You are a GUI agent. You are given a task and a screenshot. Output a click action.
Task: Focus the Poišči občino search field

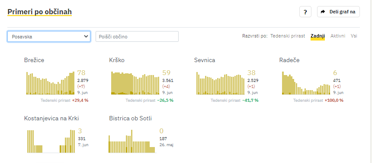[137, 36]
